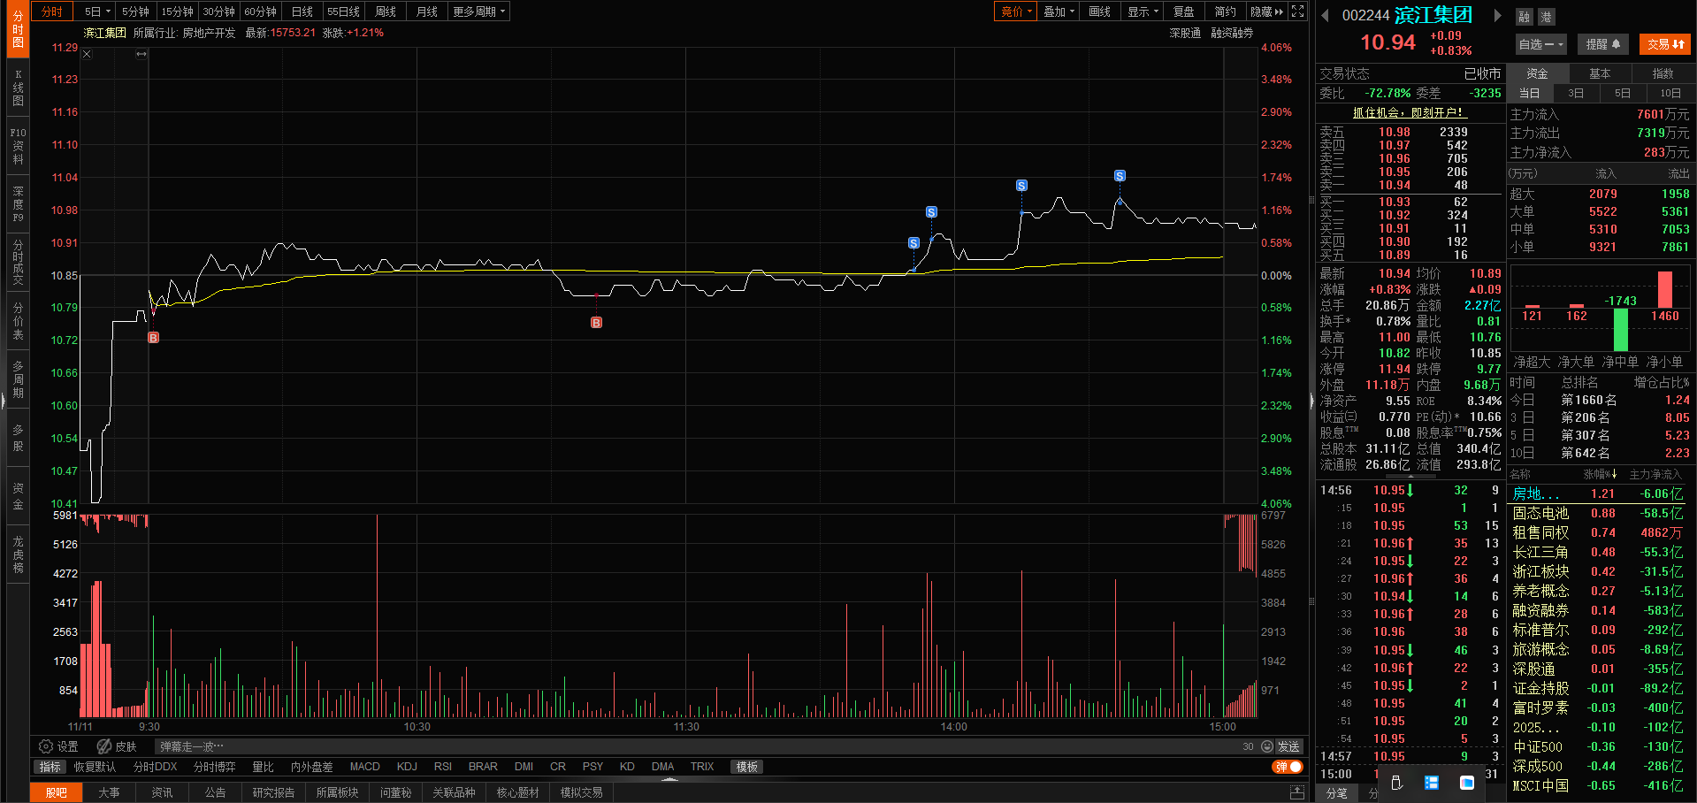Switch to the 60分钟 period tab
The height and width of the screenshot is (803, 1697).
(x=260, y=11)
